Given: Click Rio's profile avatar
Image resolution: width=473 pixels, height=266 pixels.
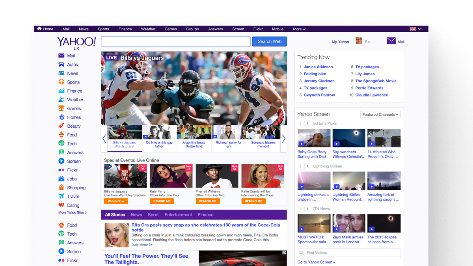Looking at the screenshot, I should pos(359,41).
